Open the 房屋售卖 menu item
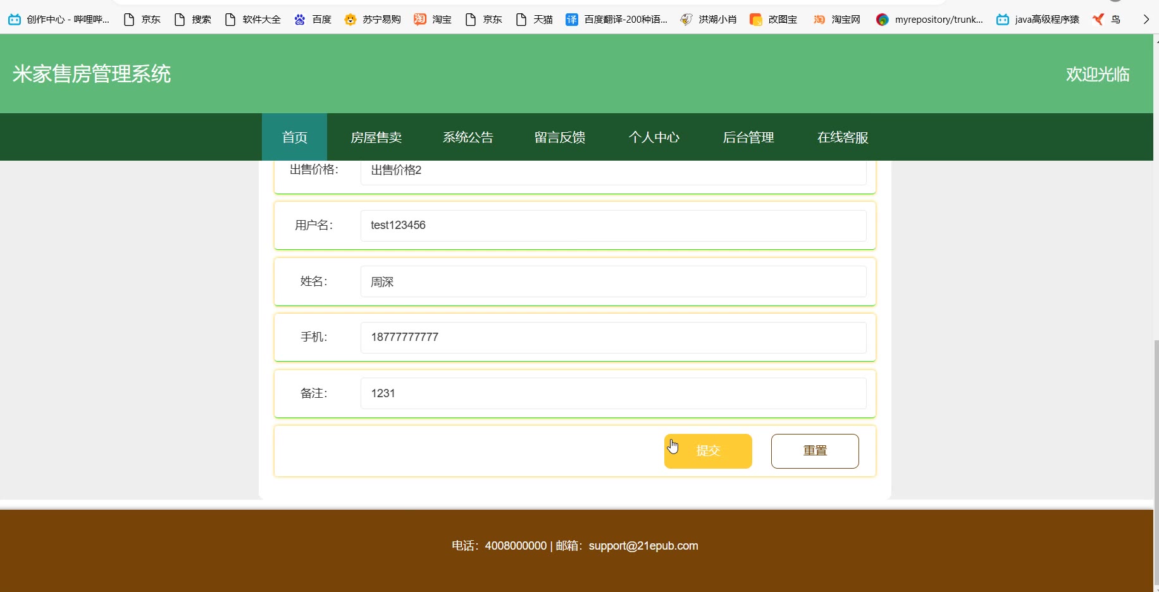The height and width of the screenshot is (592, 1159). (x=376, y=137)
